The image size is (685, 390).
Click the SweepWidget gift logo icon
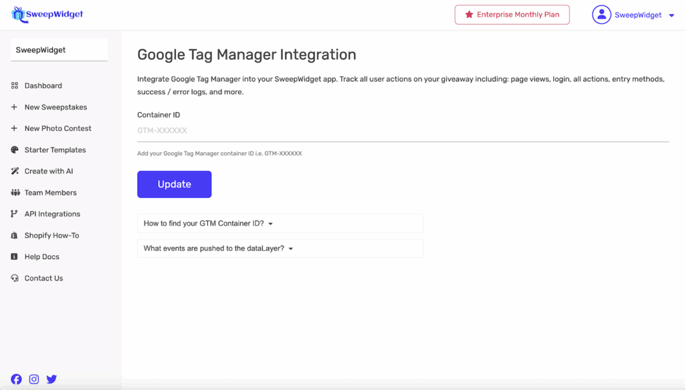point(17,14)
